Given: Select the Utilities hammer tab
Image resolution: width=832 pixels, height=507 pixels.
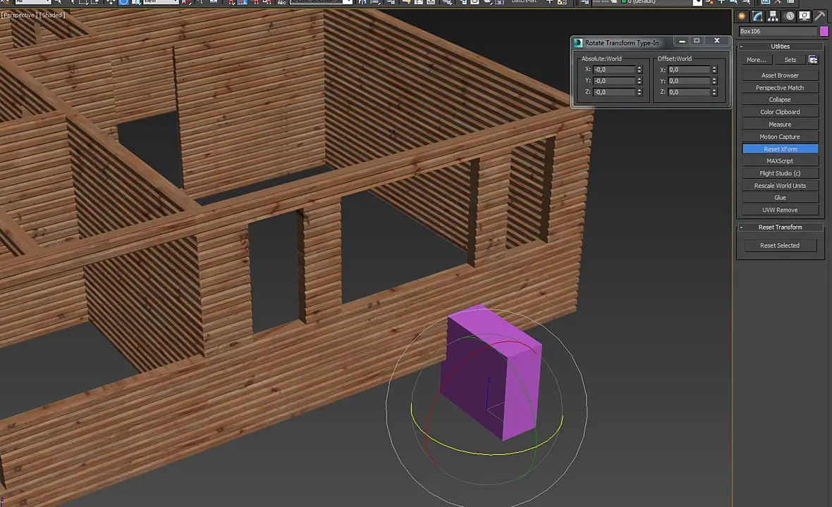Looking at the screenshot, I should 820,16.
